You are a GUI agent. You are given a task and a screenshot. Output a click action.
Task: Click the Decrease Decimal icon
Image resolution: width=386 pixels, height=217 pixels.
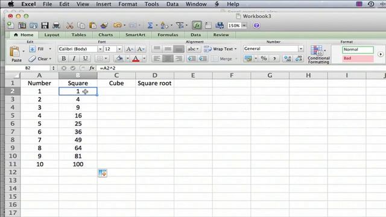(299, 58)
